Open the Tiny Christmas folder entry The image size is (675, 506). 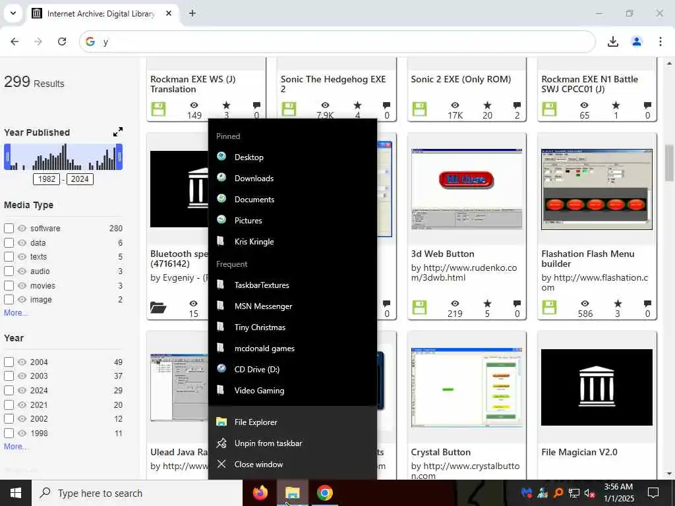click(292, 327)
